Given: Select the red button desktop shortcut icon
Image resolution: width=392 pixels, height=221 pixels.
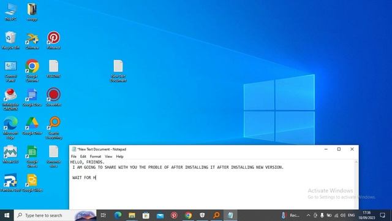Looking at the screenshot, I should tap(10, 99).
